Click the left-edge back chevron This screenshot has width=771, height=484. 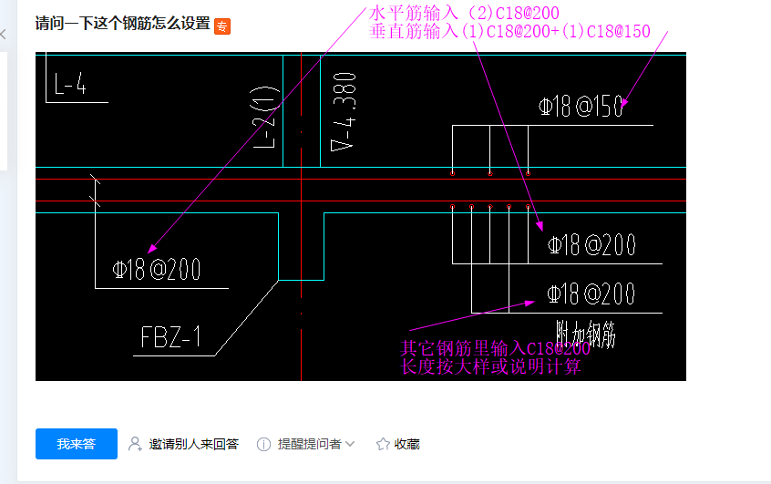click(3, 34)
